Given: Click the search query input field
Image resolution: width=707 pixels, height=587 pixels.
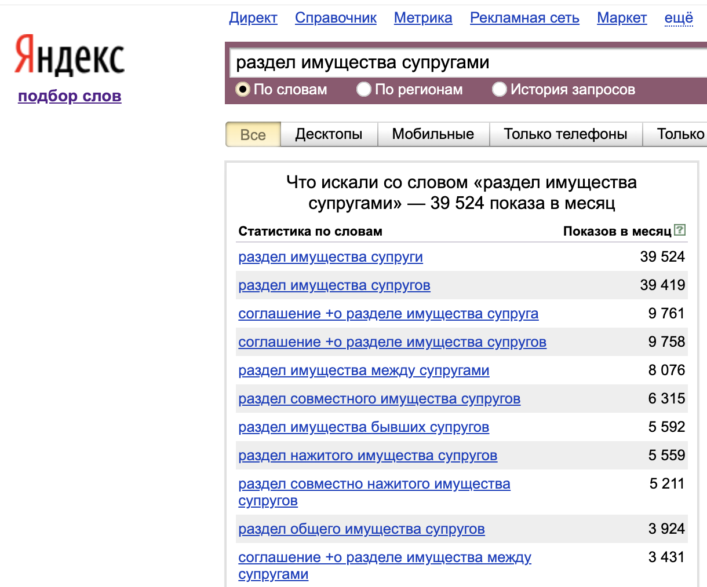Looking at the screenshot, I should point(464,63).
